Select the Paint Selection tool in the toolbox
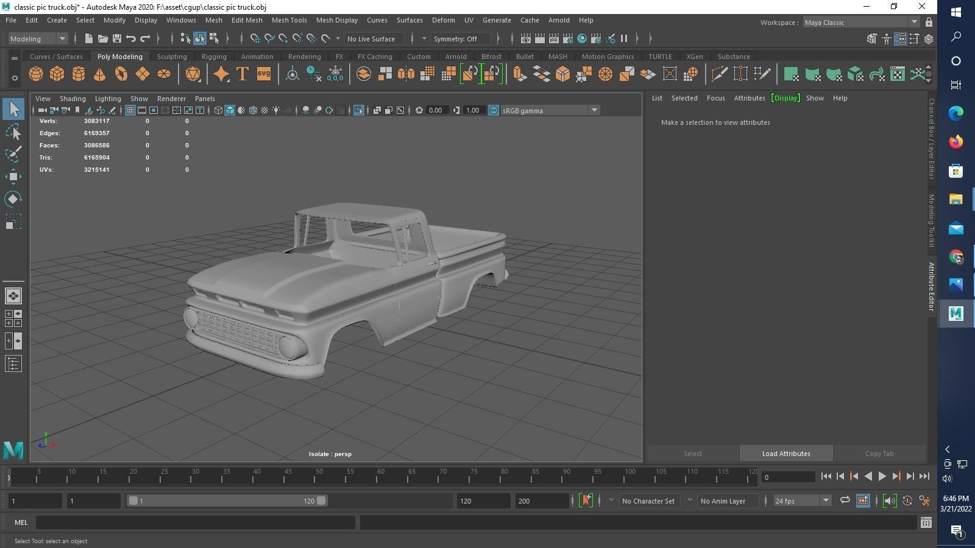The width and height of the screenshot is (975, 548). pyautogui.click(x=13, y=154)
